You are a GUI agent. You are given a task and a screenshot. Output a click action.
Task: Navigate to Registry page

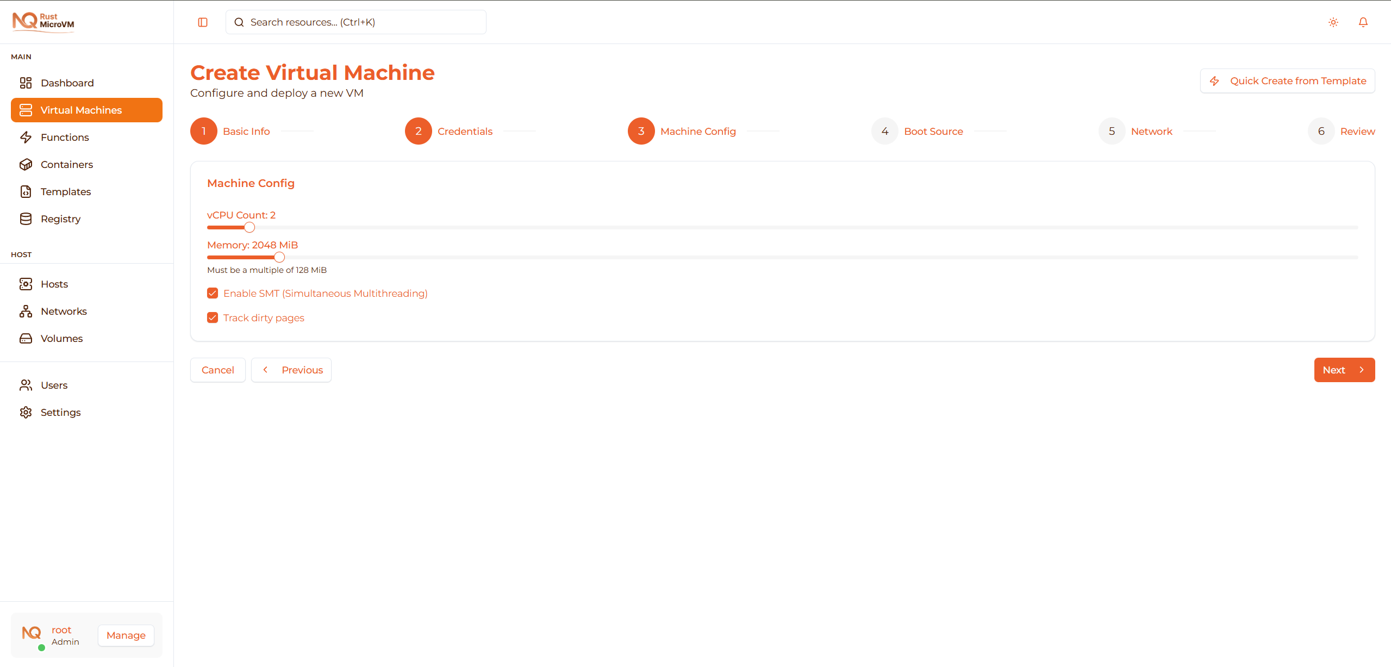60,219
